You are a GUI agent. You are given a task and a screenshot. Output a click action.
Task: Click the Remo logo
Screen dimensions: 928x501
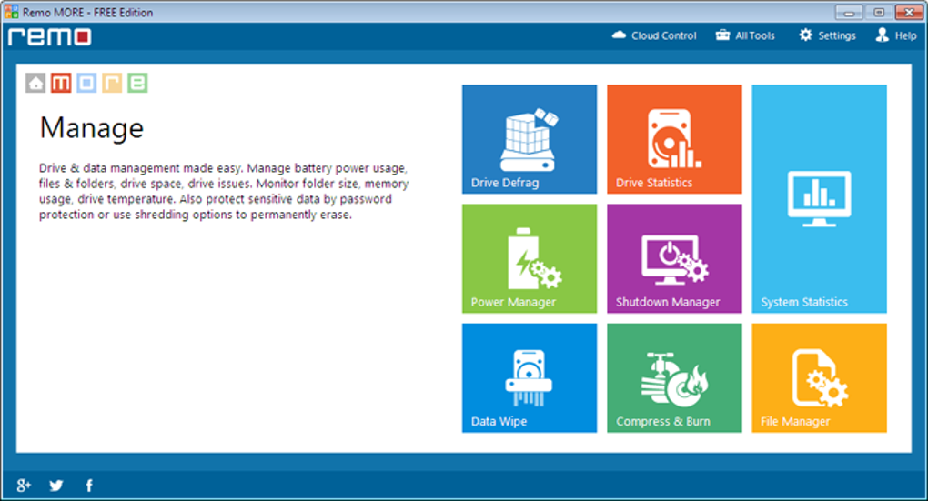(x=50, y=36)
